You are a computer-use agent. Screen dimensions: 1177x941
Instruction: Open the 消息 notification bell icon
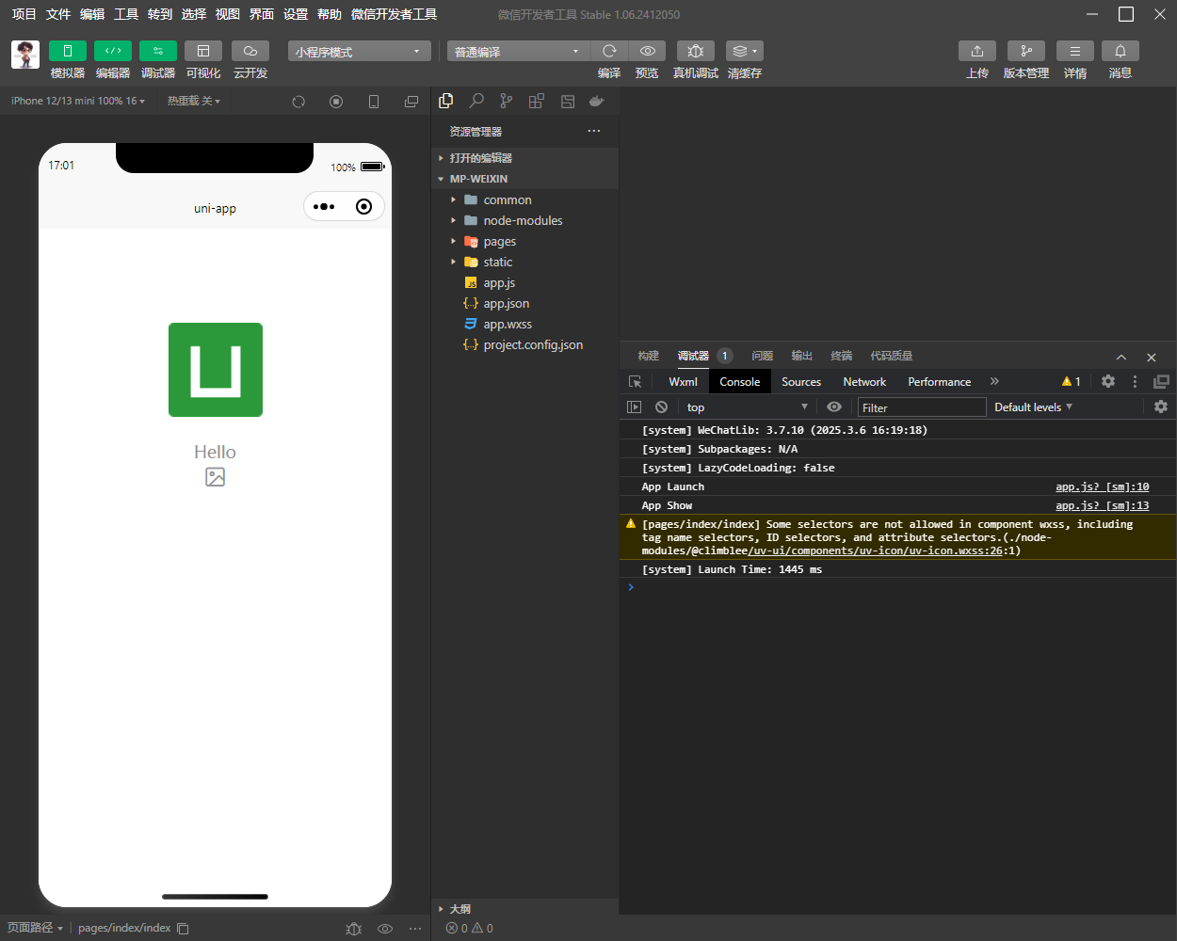tap(1121, 51)
